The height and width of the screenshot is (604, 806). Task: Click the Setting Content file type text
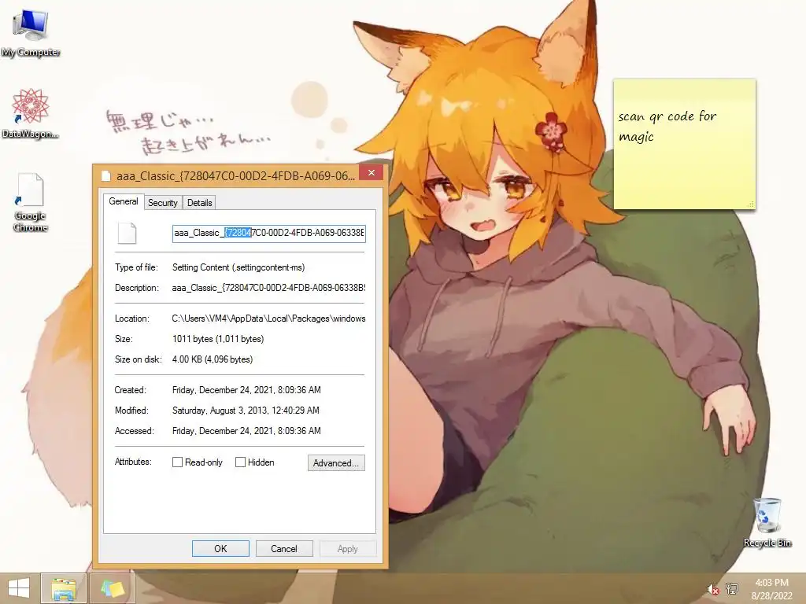[238, 267]
